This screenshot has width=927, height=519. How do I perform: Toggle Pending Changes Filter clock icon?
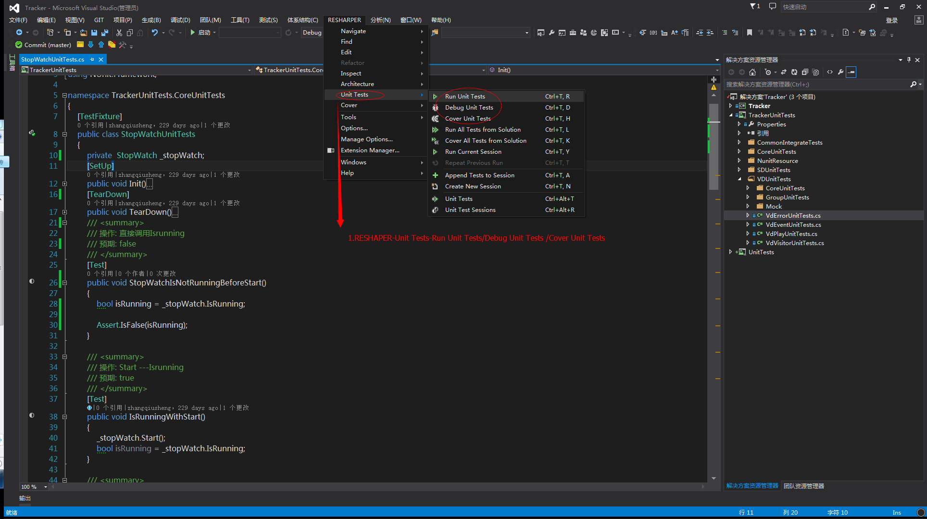(768, 72)
